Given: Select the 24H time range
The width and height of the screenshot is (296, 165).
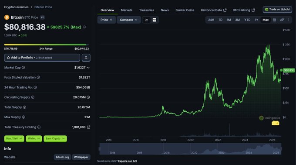Looking at the screenshot, I should [211, 20].
